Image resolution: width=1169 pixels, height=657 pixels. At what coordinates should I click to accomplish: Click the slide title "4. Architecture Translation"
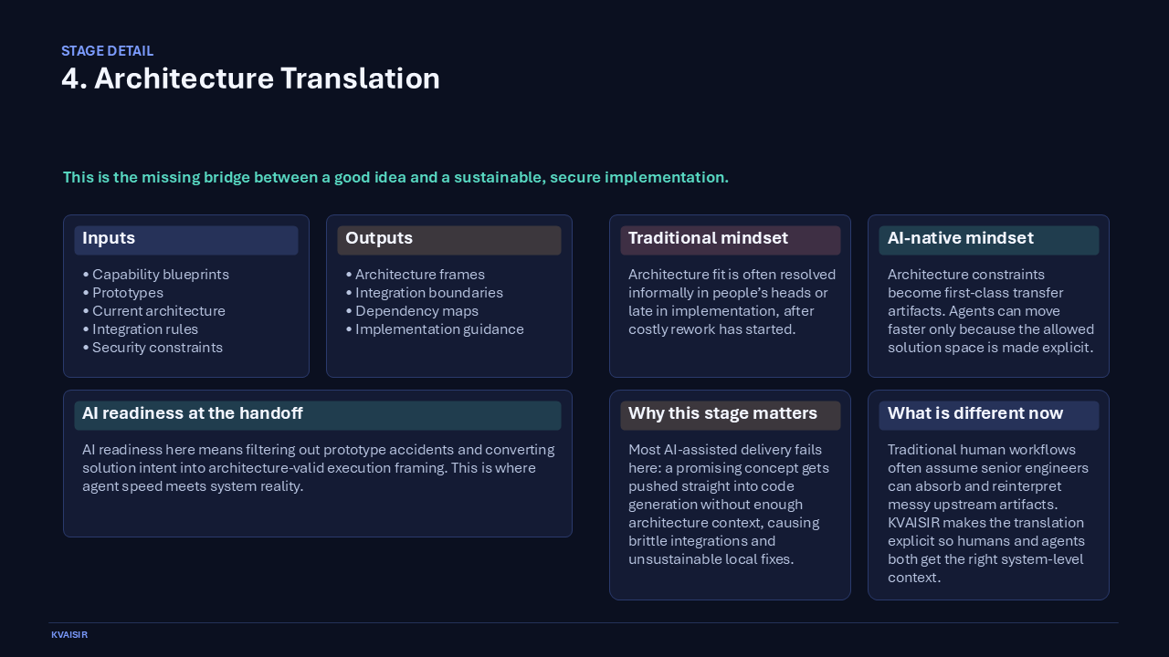pos(251,78)
